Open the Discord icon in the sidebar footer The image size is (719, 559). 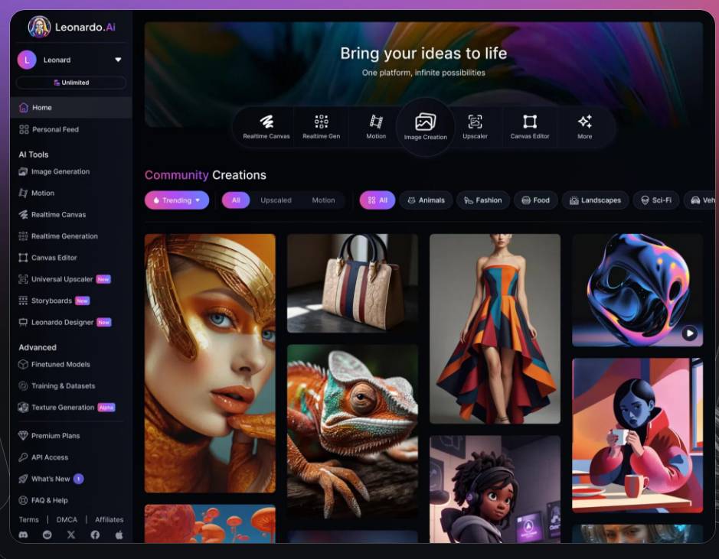(x=23, y=535)
